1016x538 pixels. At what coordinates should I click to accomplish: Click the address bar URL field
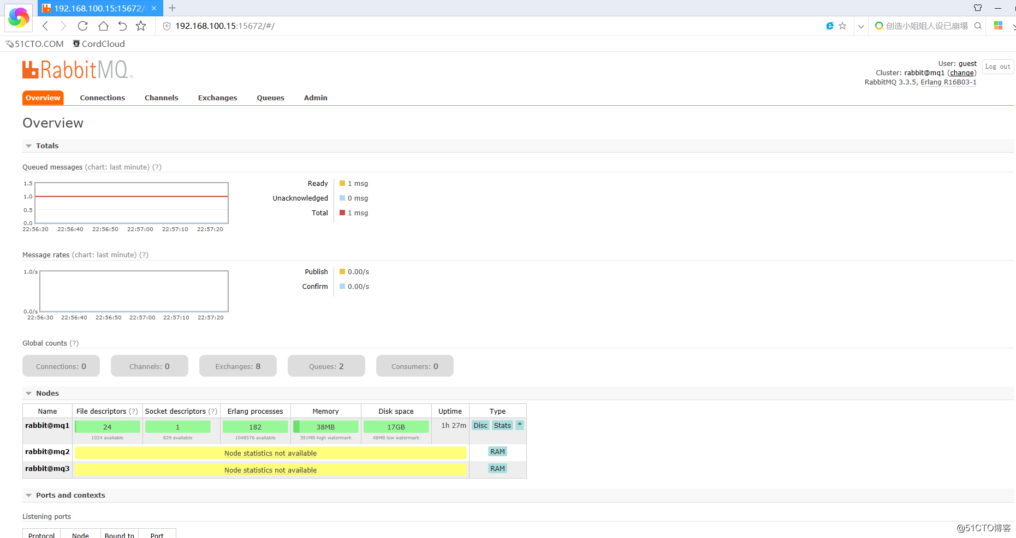tap(491, 26)
